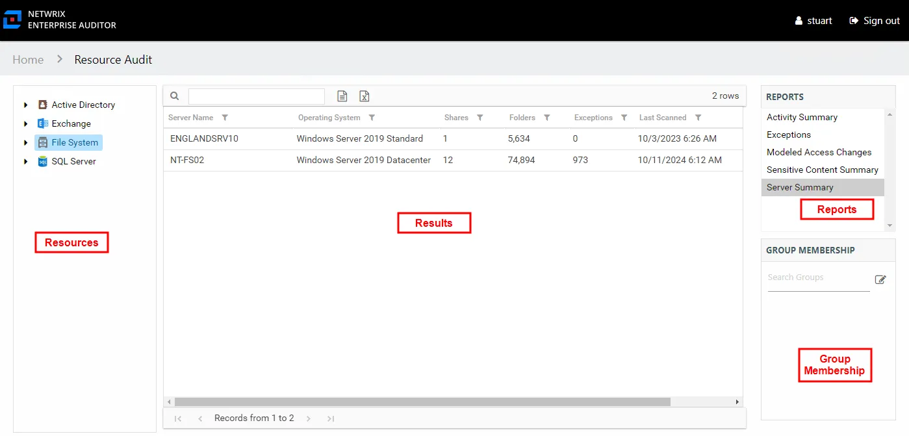Export results with the CSV document icon
Screen dimensions: 909x436
[342, 96]
